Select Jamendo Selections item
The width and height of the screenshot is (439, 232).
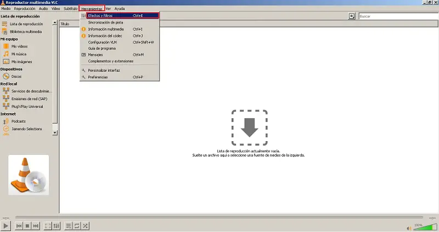[26, 129]
